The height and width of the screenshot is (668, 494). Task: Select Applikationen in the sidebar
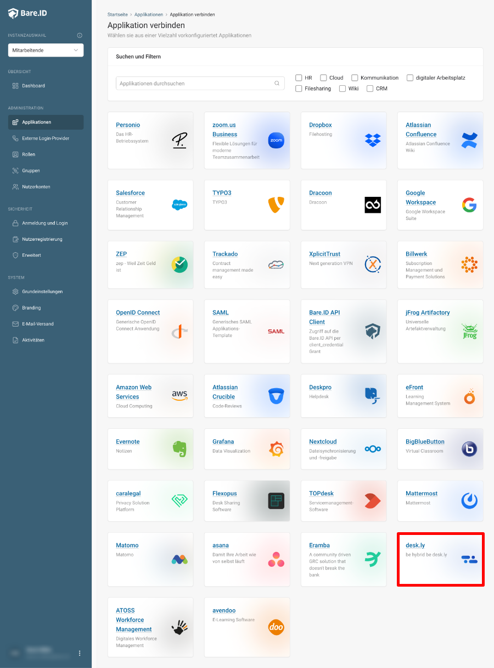(46, 122)
